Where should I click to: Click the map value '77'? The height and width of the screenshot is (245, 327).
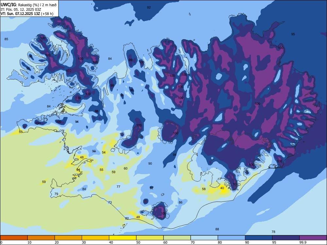(118, 187)
